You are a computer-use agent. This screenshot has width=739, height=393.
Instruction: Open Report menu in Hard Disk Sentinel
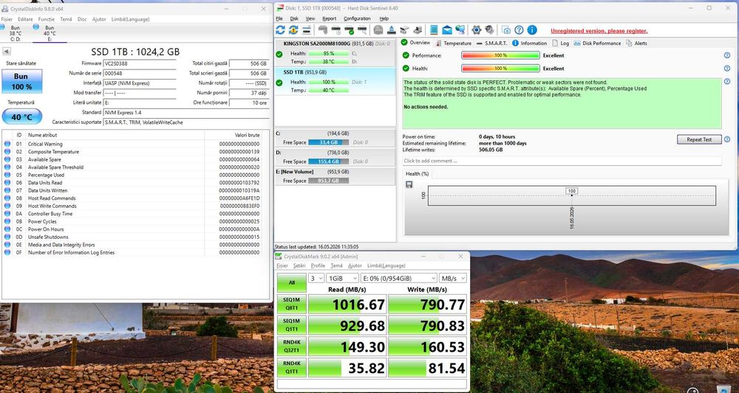[329, 18]
